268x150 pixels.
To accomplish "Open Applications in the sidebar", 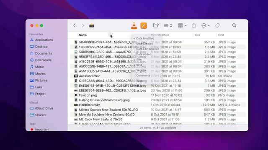I will point(41,40).
